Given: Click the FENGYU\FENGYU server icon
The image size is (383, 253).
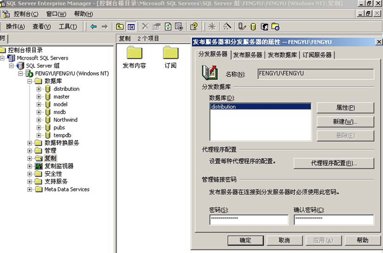Looking at the screenshot, I should pyautogui.click(x=30, y=73).
